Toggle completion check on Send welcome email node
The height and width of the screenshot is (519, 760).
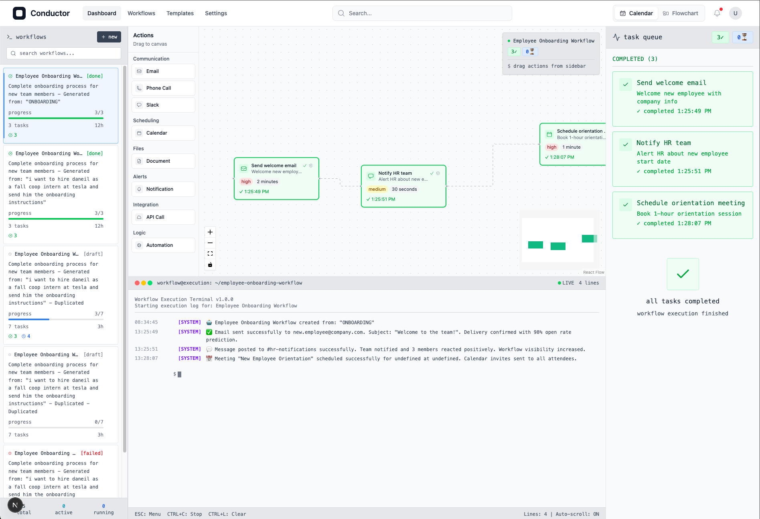click(x=305, y=165)
